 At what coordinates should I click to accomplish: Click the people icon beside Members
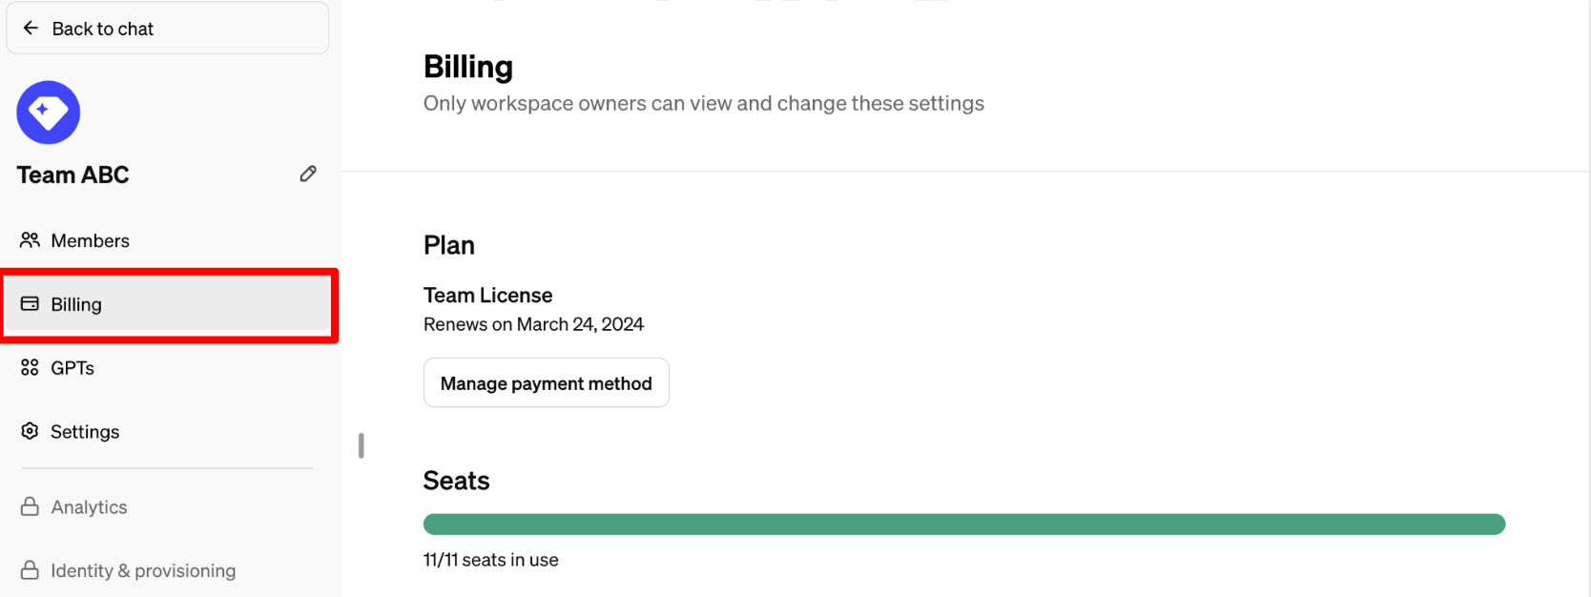[31, 240]
